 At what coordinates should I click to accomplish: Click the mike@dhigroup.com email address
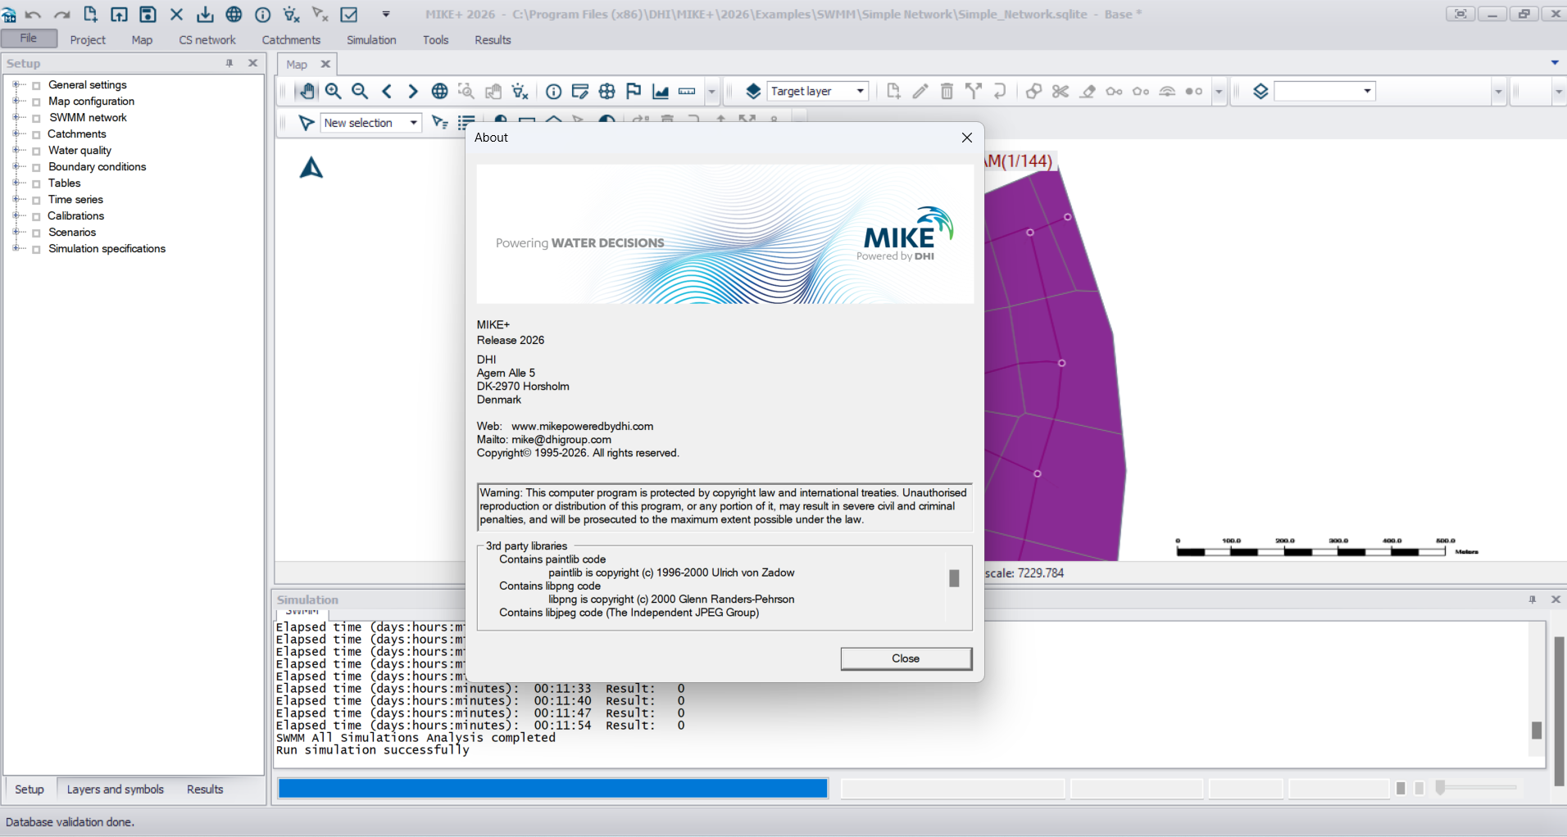coord(561,440)
